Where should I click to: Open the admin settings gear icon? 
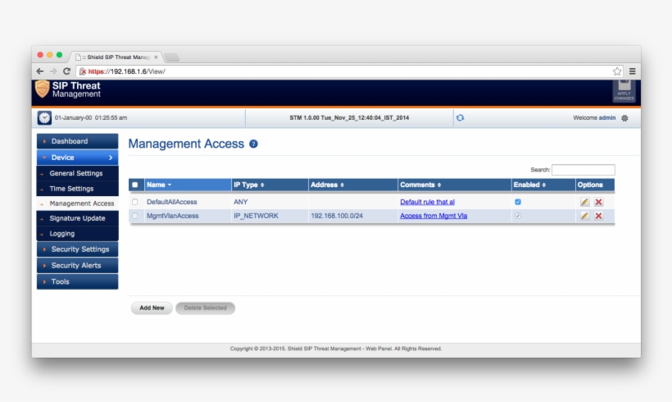pos(624,118)
